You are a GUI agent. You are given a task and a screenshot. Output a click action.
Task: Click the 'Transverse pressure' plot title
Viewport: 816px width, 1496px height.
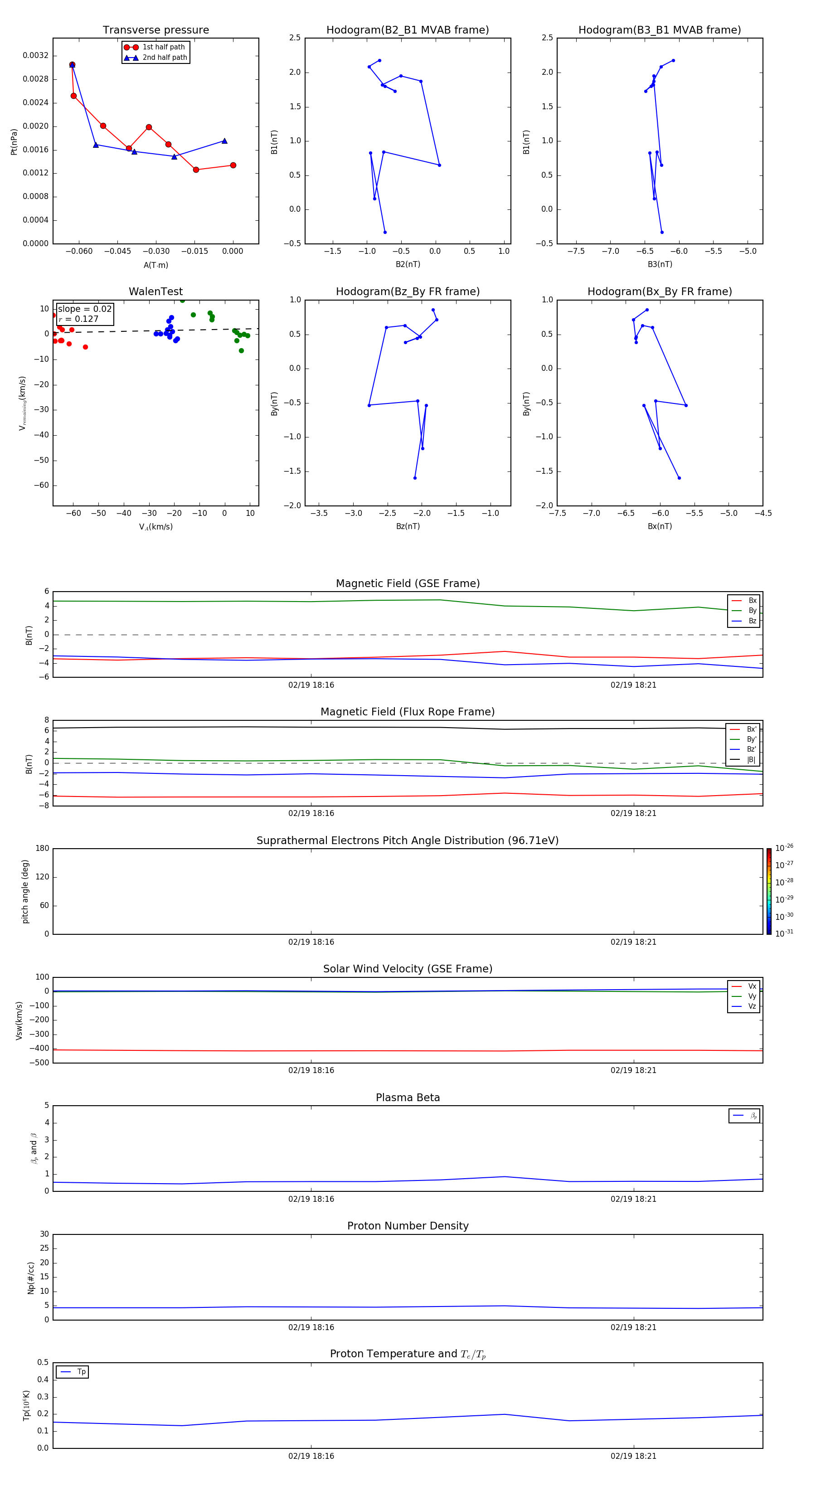click(155, 30)
